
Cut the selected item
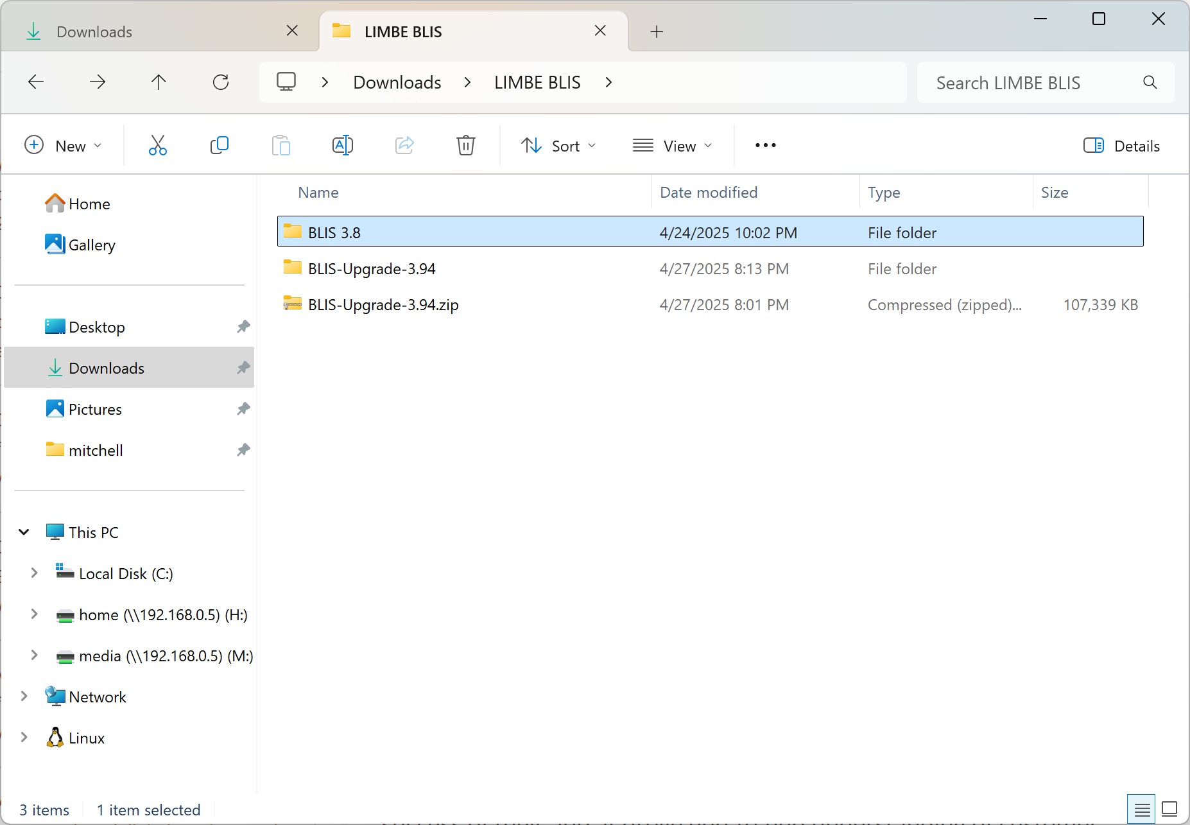pos(158,145)
